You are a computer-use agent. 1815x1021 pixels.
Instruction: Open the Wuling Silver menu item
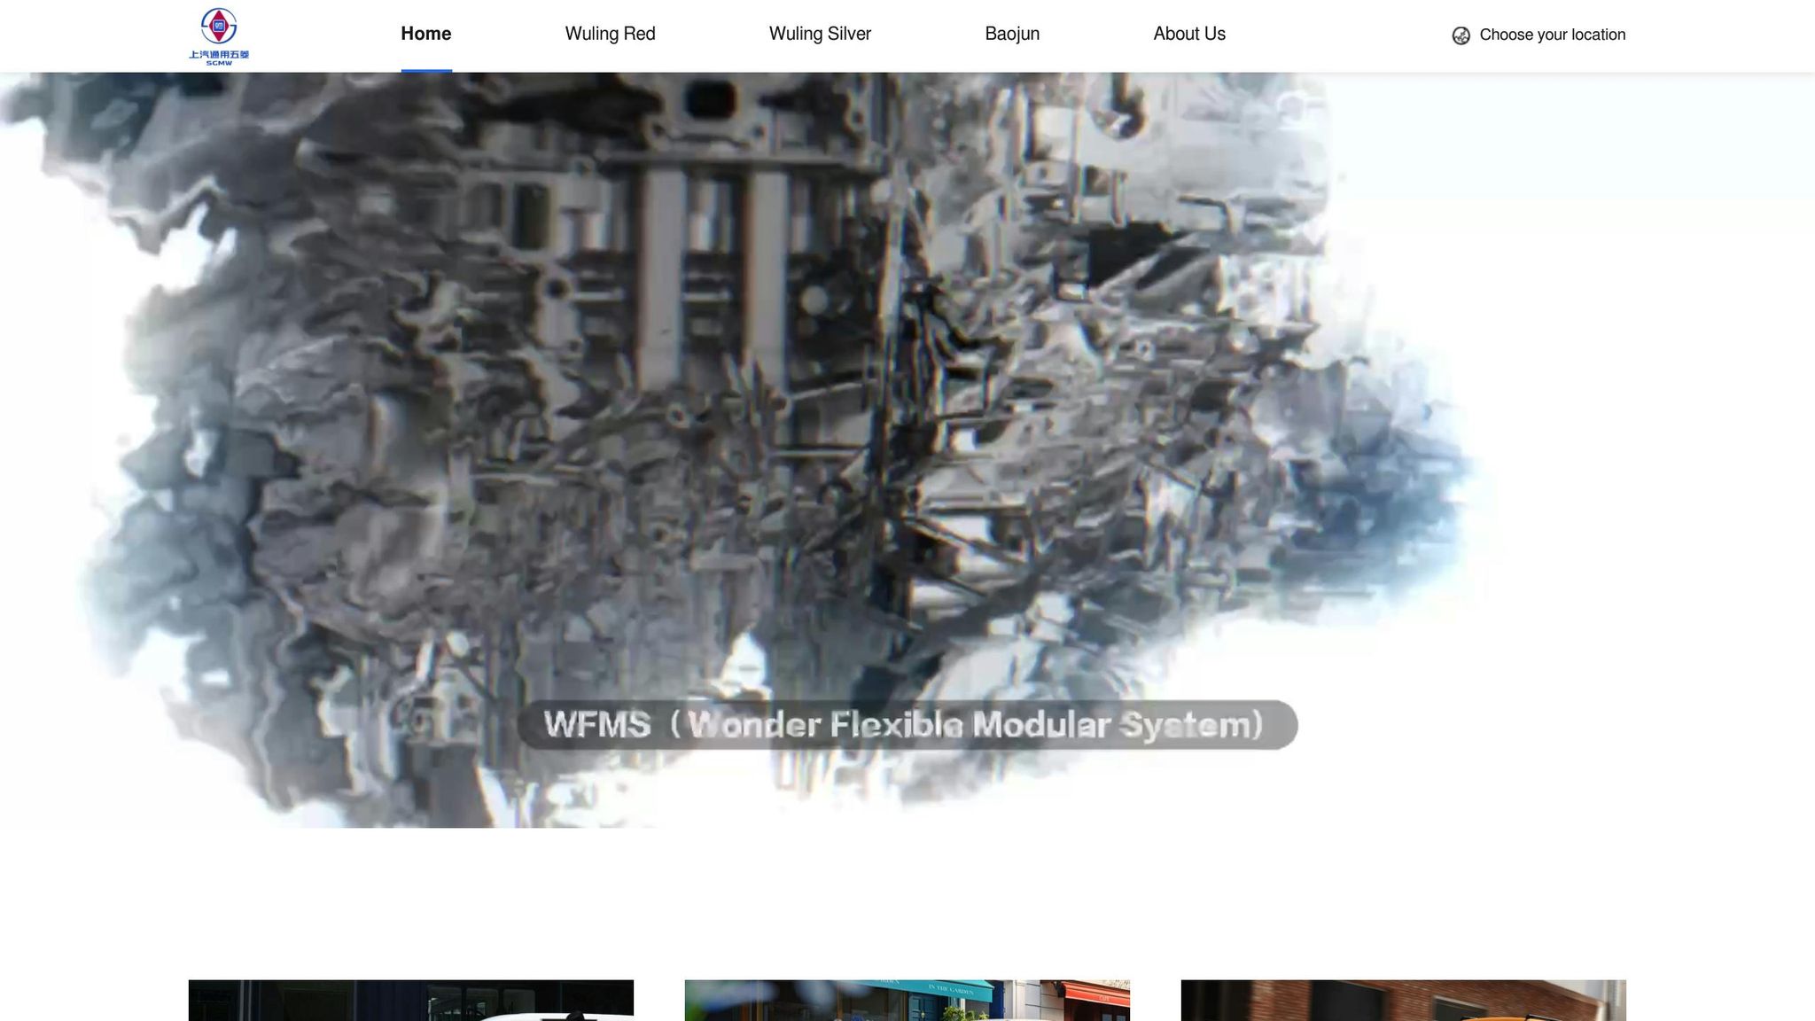[x=820, y=34]
